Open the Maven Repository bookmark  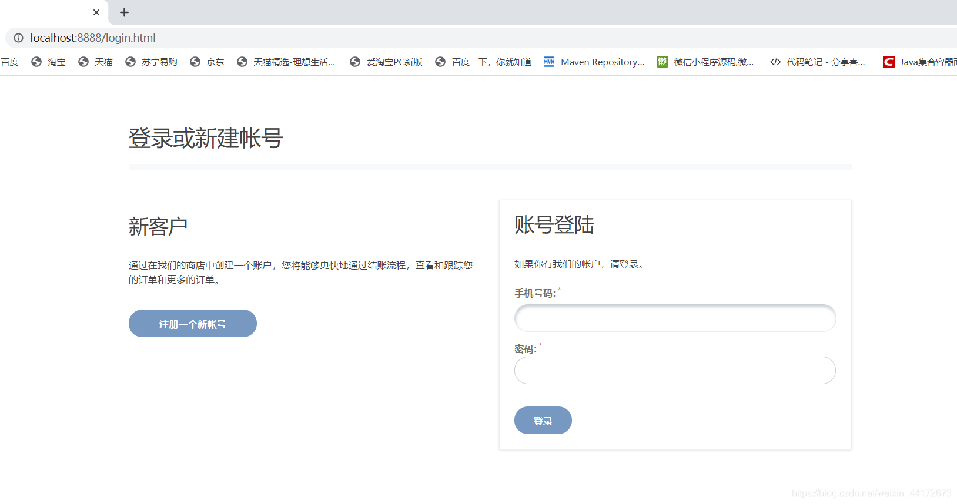click(594, 62)
